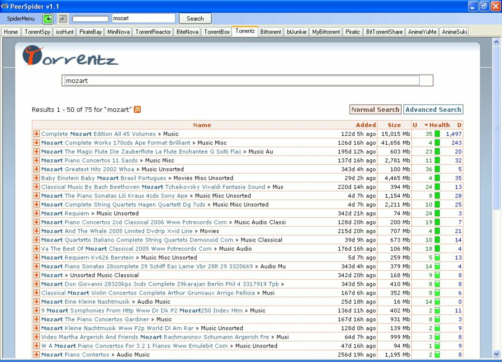Open Mozart Kleine Nachtmusik Www P2p World link
502x362 pixels.
[x=117, y=328]
